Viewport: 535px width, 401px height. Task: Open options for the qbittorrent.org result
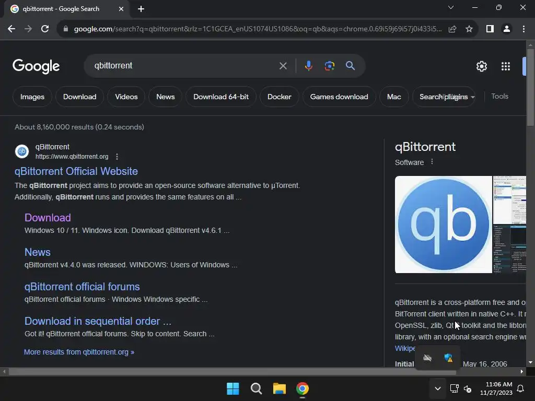(117, 157)
